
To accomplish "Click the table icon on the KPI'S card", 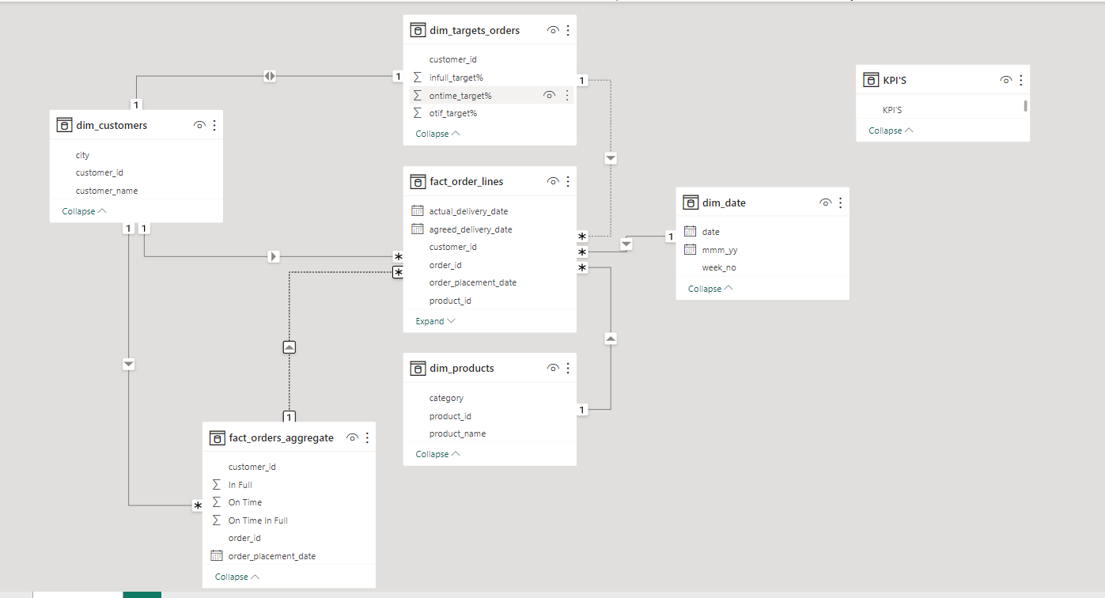I will coord(871,79).
